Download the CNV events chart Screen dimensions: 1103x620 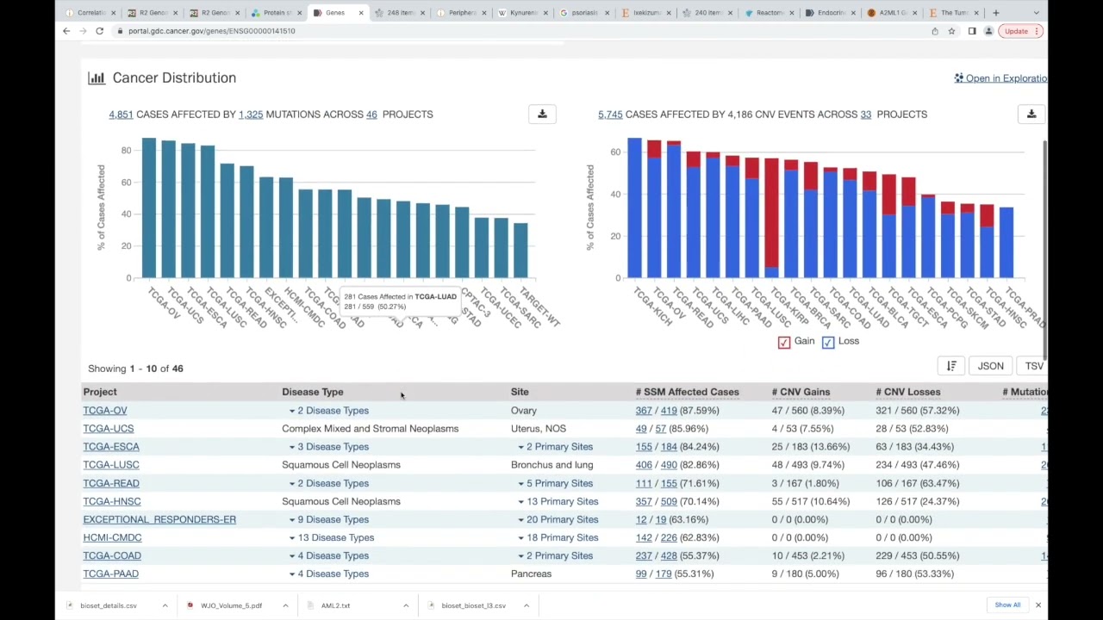1031,114
